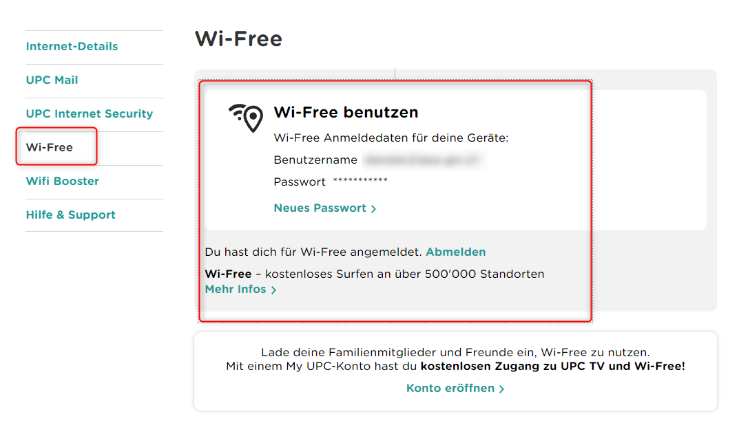
Task: Click the masked Passwort asterisks
Action: 360,182
